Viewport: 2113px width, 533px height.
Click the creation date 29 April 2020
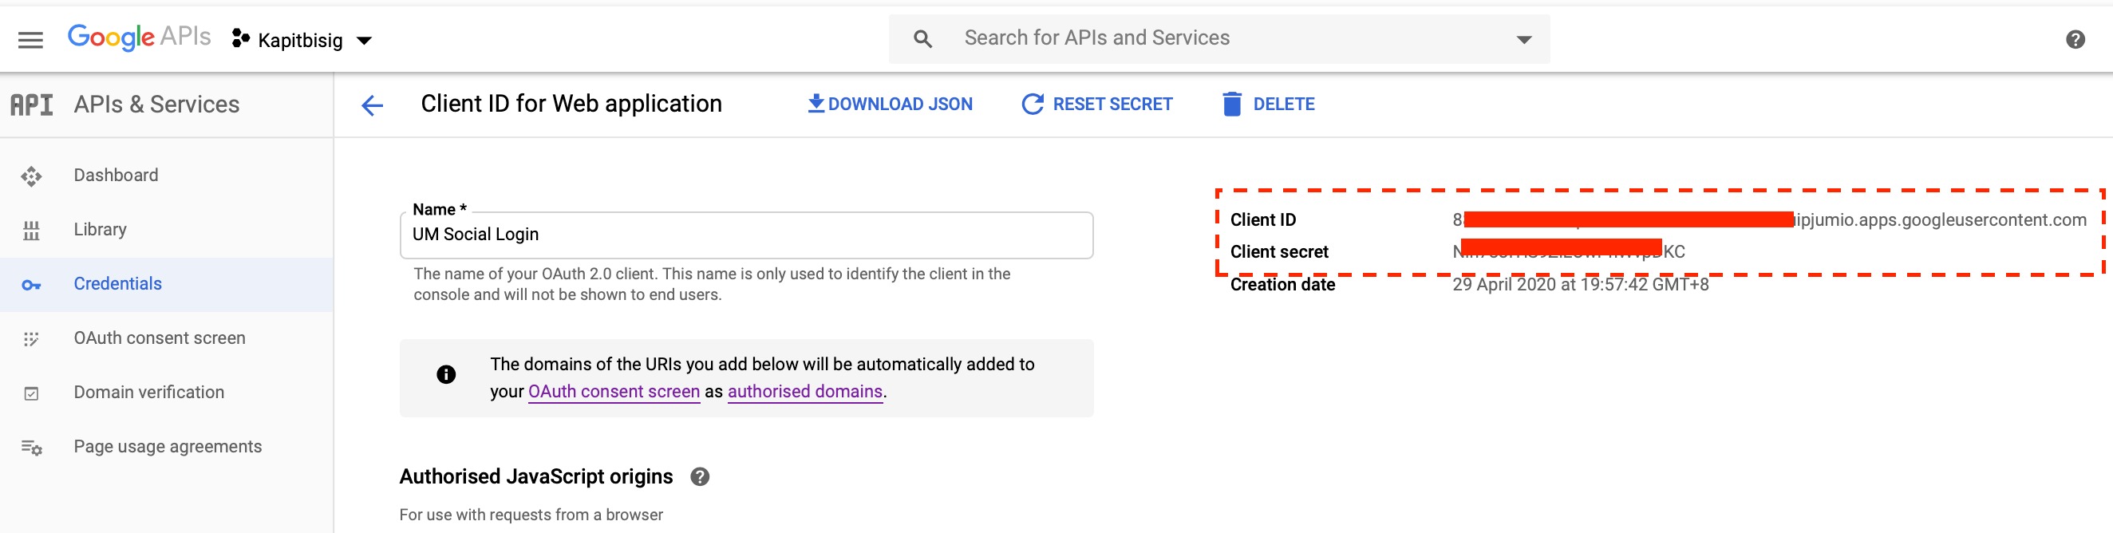tap(1580, 285)
